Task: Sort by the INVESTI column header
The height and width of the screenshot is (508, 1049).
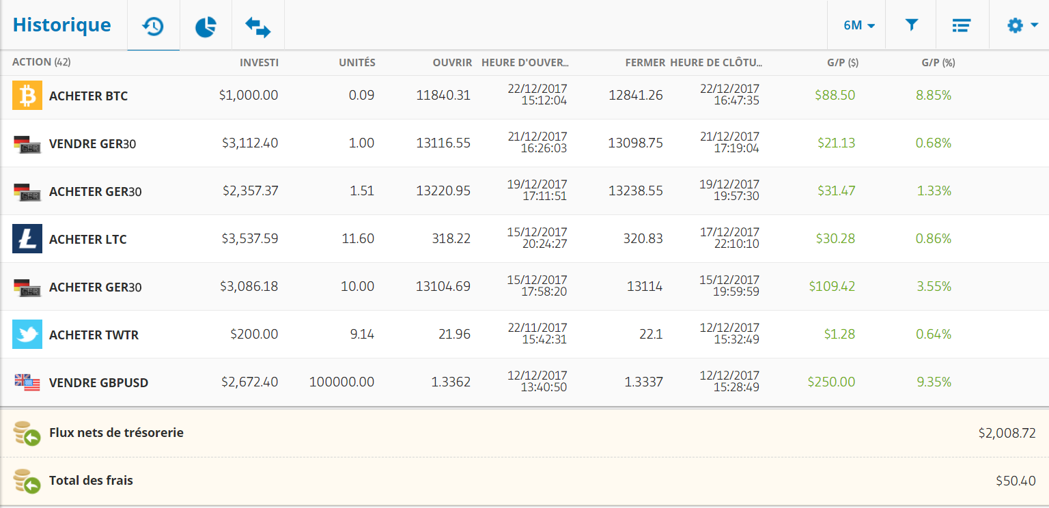Action: point(259,62)
